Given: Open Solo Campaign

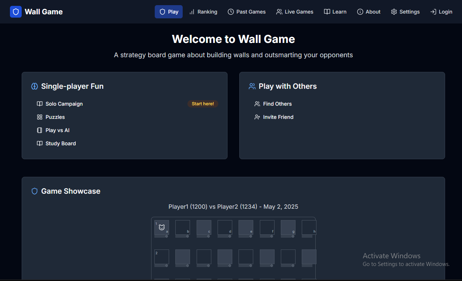Looking at the screenshot, I should 64,104.
